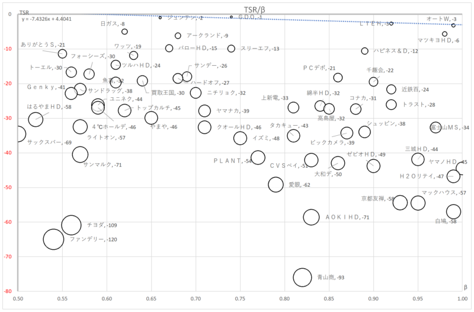
Task: Click the トラスト, -28 label
Action: (419, 105)
